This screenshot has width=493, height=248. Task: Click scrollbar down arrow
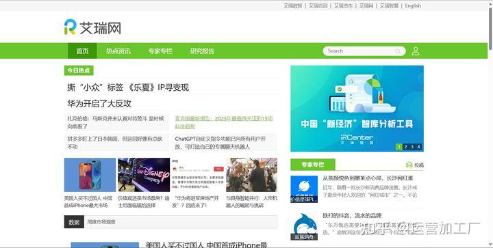[490, 245]
